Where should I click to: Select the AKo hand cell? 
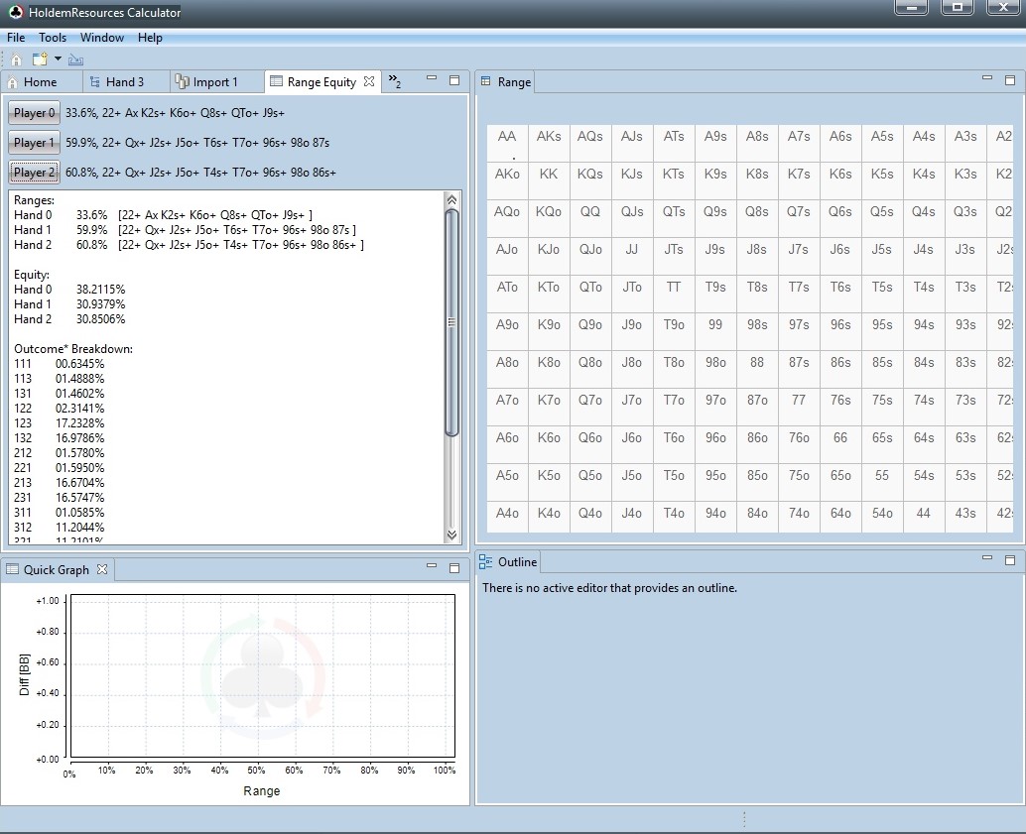coord(507,180)
